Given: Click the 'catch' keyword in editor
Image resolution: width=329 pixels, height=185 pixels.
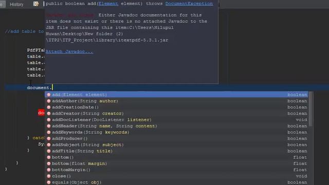Looking at the screenshot, I should click(38, 138).
